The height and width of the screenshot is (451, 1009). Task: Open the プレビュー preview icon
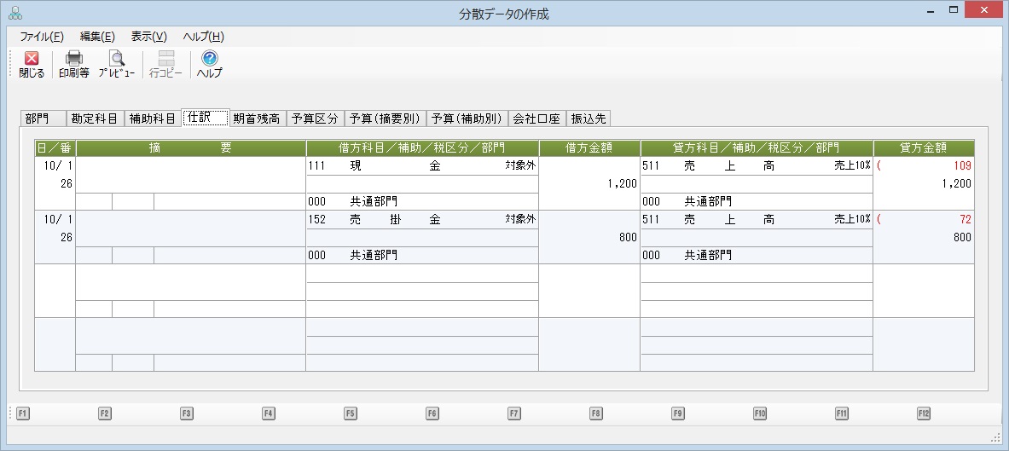[117, 58]
